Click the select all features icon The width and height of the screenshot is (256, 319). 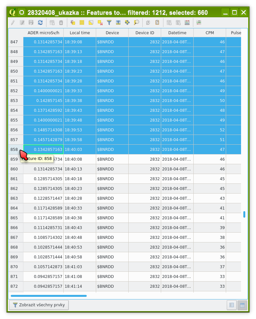pyautogui.click(x=82, y=23)
